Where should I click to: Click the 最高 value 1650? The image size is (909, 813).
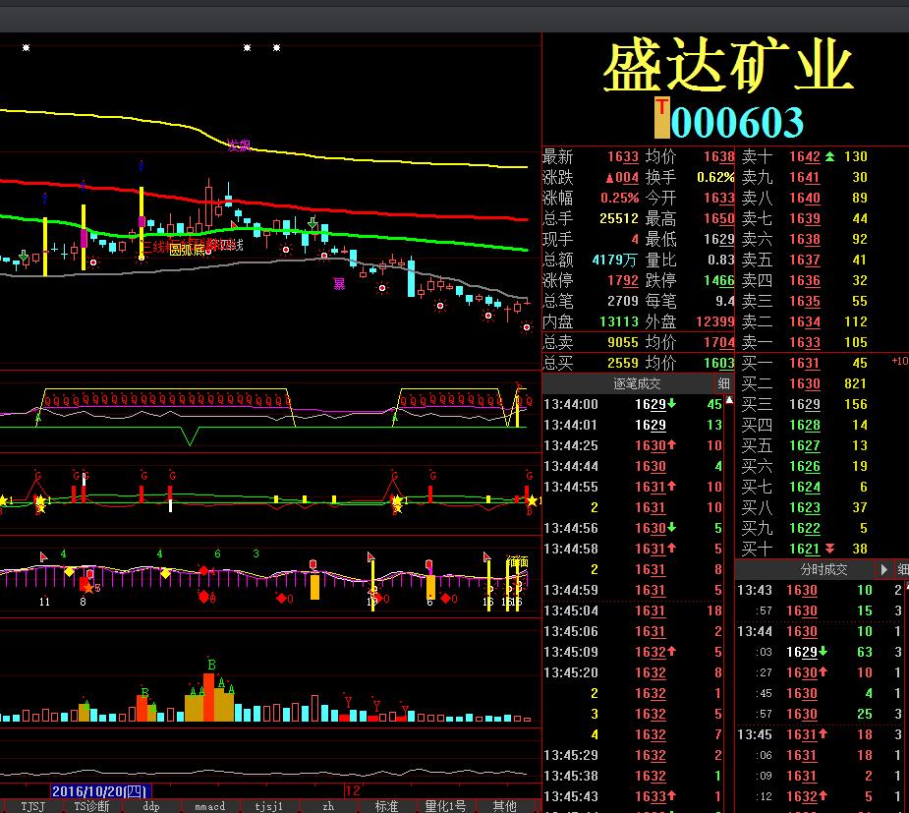tap(719, 218)
